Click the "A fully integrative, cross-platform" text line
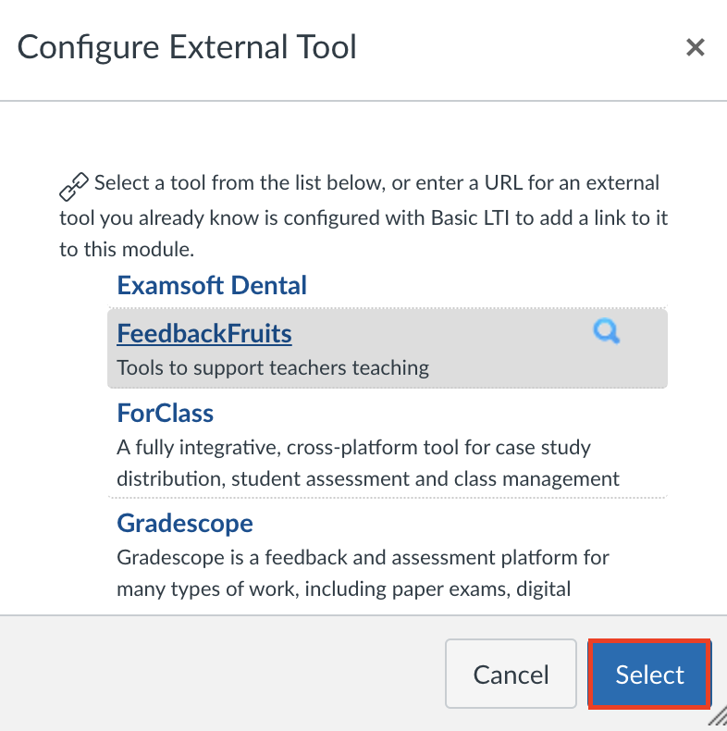The width and height of the screenshot is (727, 731). 353,447
